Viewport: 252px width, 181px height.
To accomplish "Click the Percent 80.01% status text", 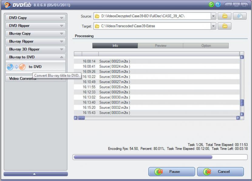I will click(152, 149).
